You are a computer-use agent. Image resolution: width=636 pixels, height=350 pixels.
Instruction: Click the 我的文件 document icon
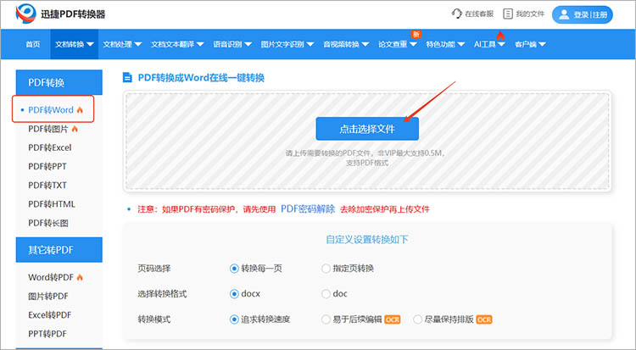(x=507, y=14)
